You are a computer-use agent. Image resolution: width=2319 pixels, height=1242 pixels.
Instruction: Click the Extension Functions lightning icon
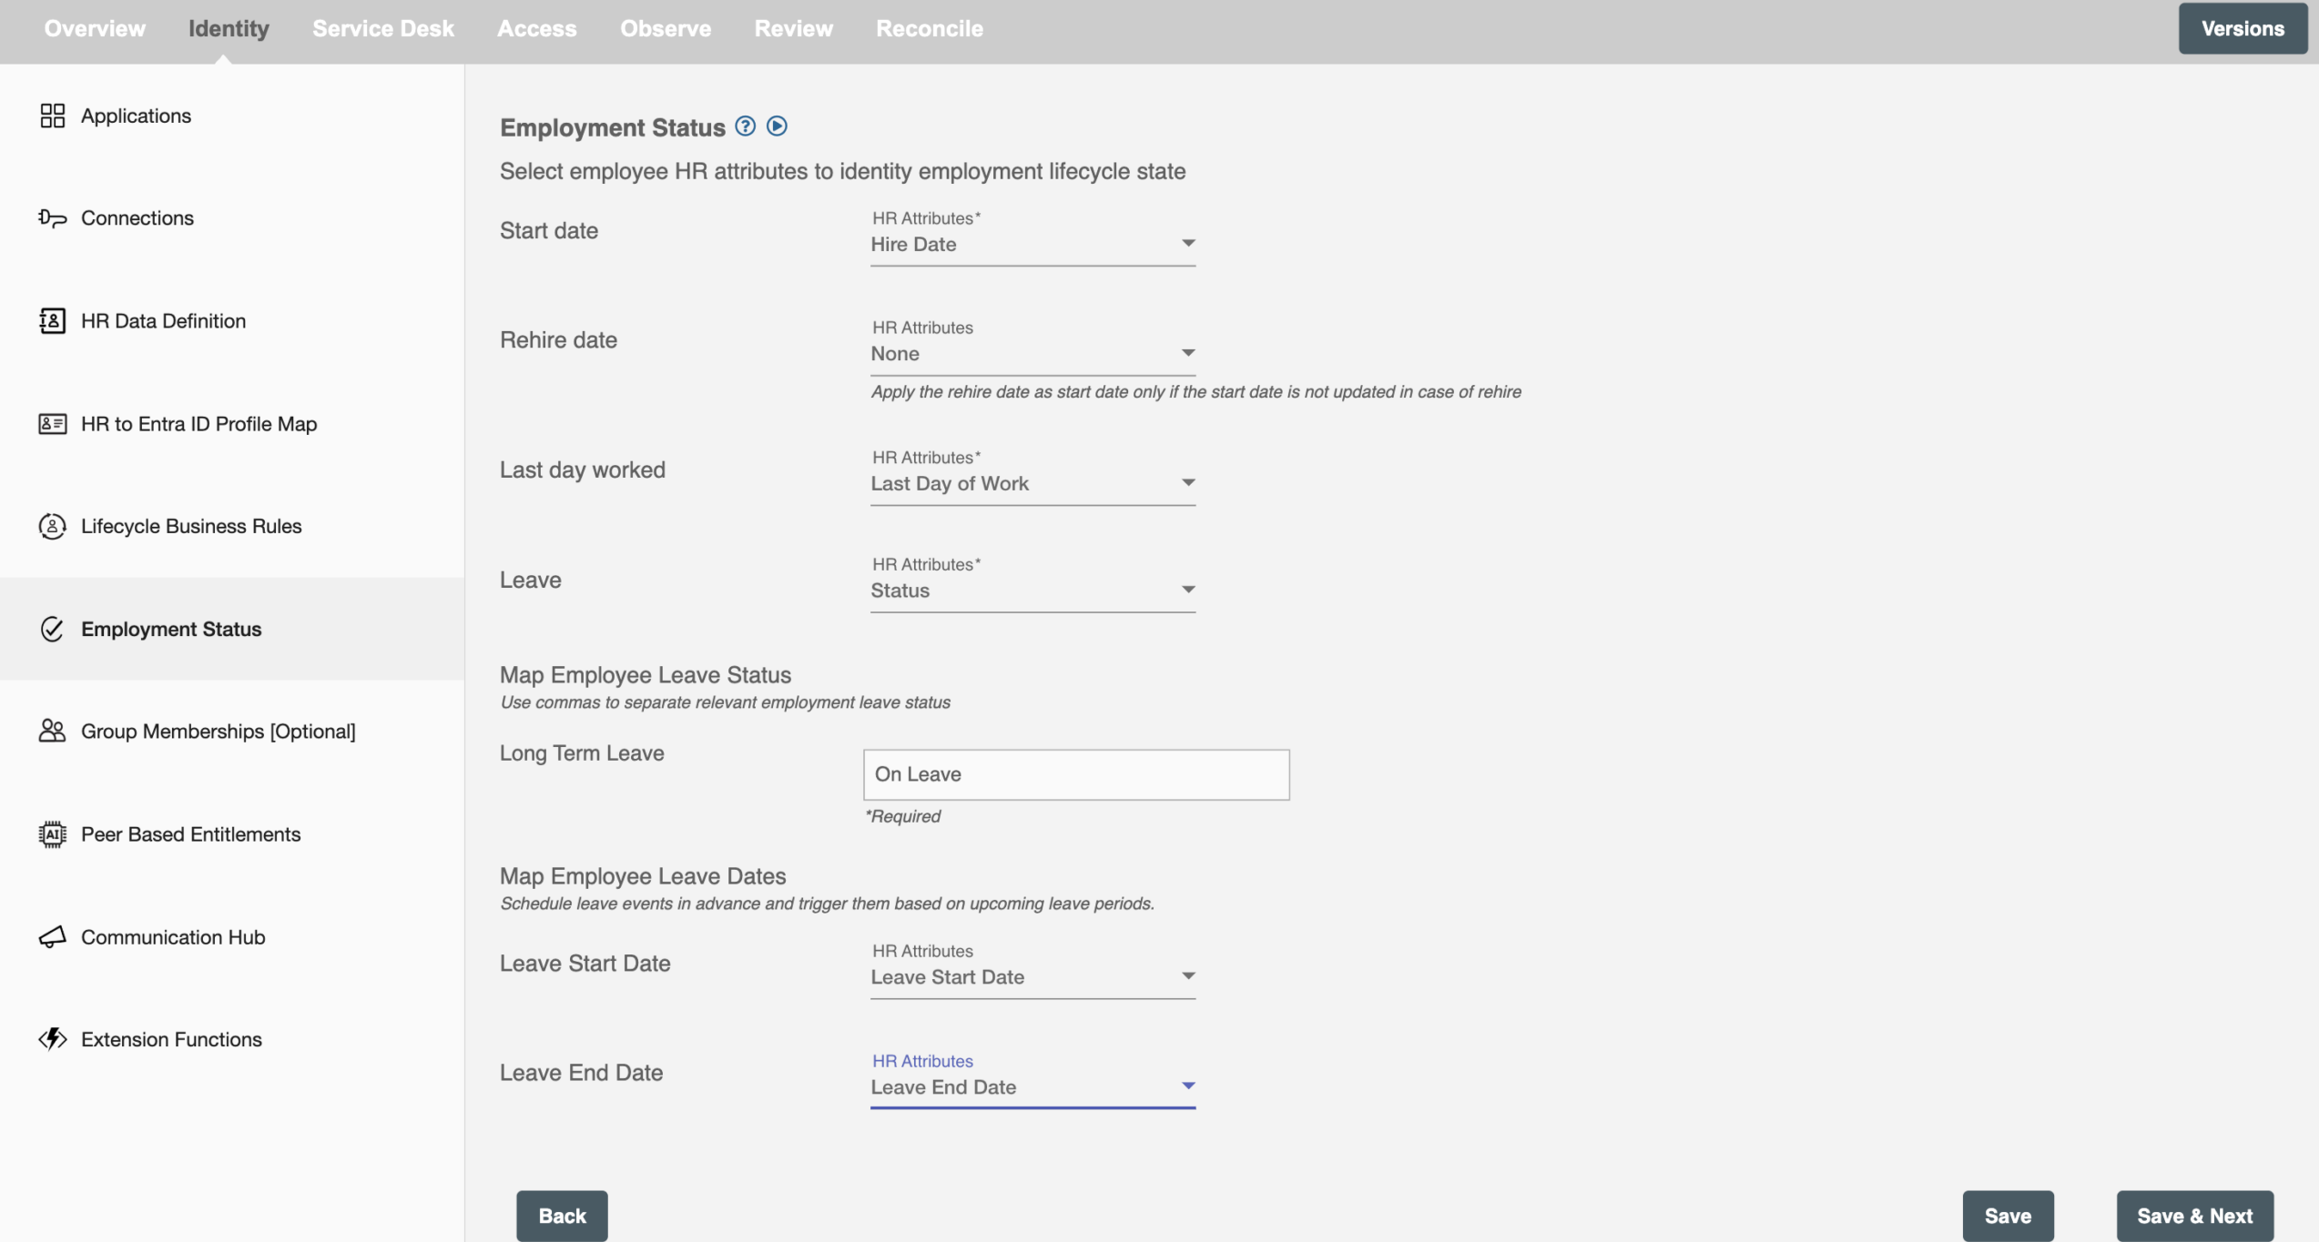52,1039
